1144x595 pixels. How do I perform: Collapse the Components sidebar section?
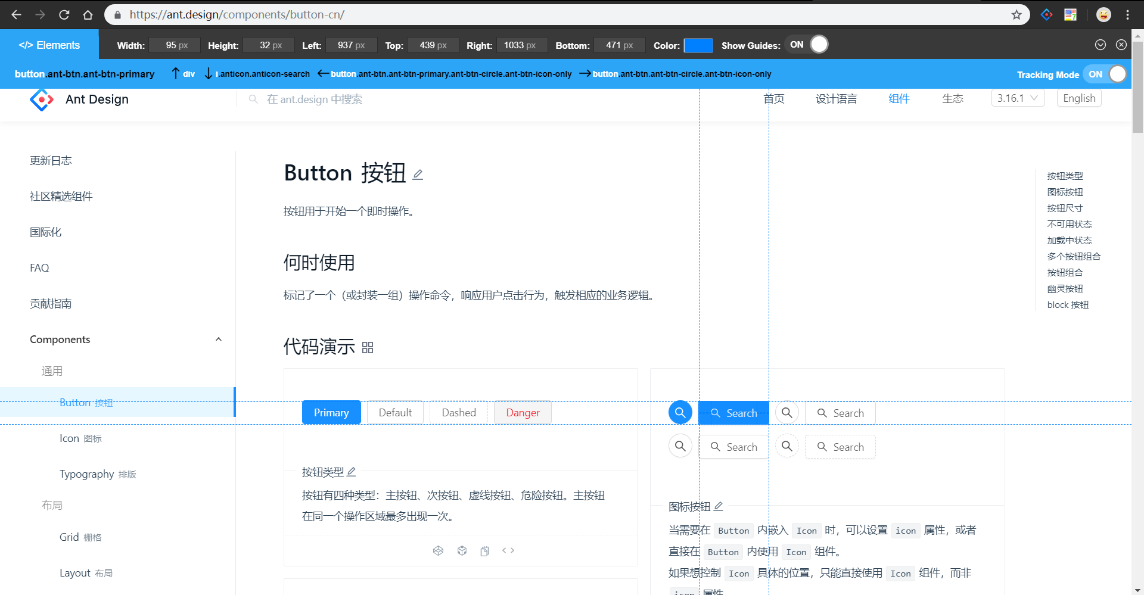218,339
